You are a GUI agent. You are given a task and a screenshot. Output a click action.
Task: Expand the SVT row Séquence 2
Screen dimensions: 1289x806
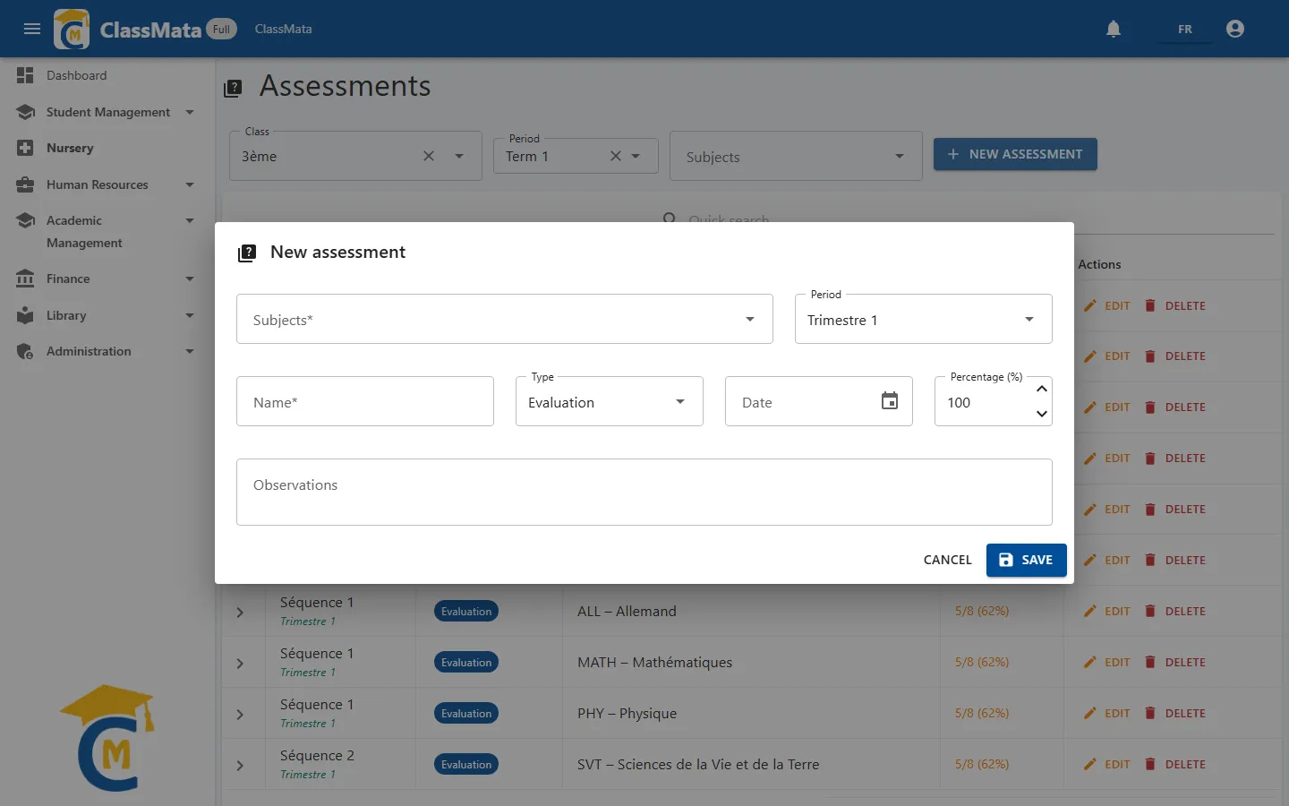pyautogui.click(x=240, y=765)
